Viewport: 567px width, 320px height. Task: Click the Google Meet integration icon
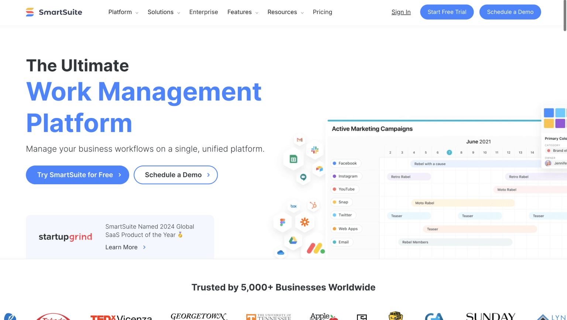[x=303, y=177]
